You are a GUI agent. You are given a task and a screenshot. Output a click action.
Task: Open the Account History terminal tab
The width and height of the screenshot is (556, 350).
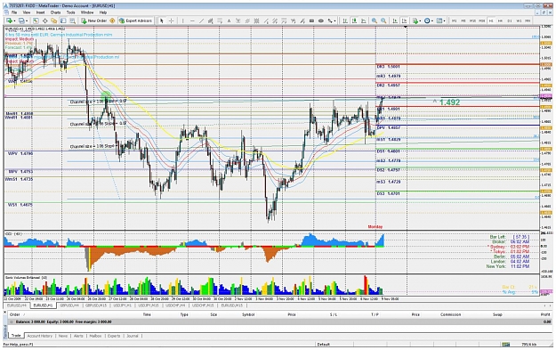click(x=40, y=336)
